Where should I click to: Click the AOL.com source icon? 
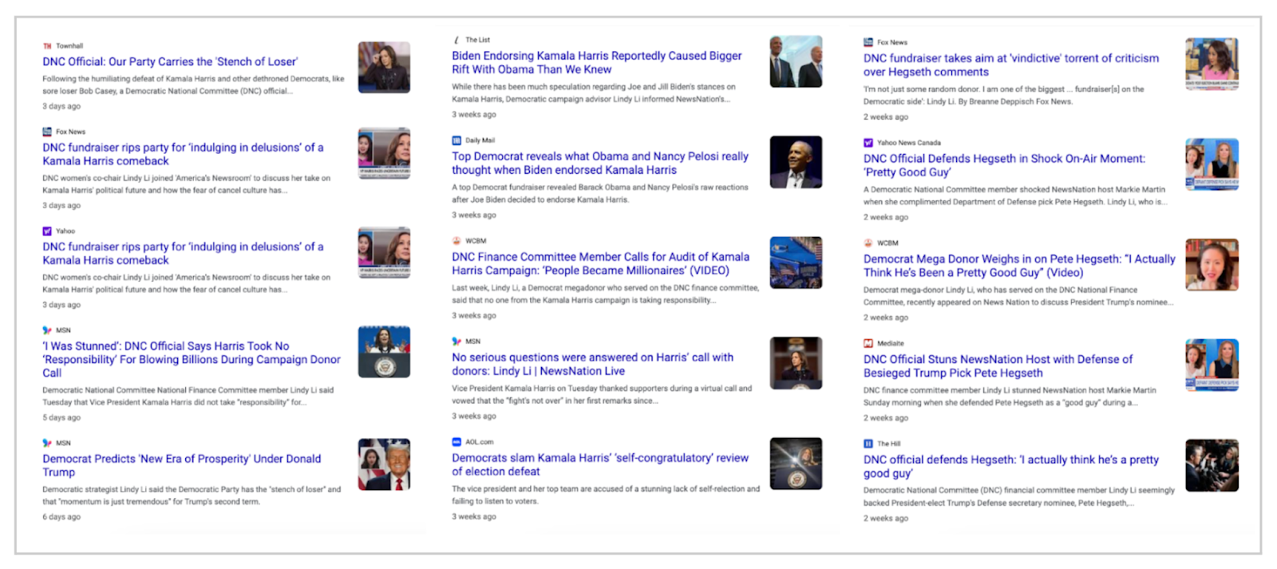pyautogui.click(x=457, y=442)
